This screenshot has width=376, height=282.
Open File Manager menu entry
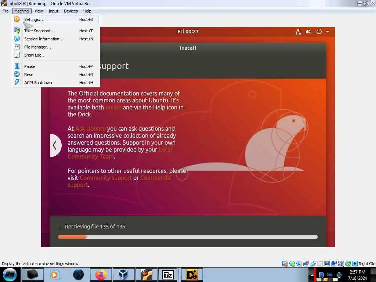pos(56,47)
